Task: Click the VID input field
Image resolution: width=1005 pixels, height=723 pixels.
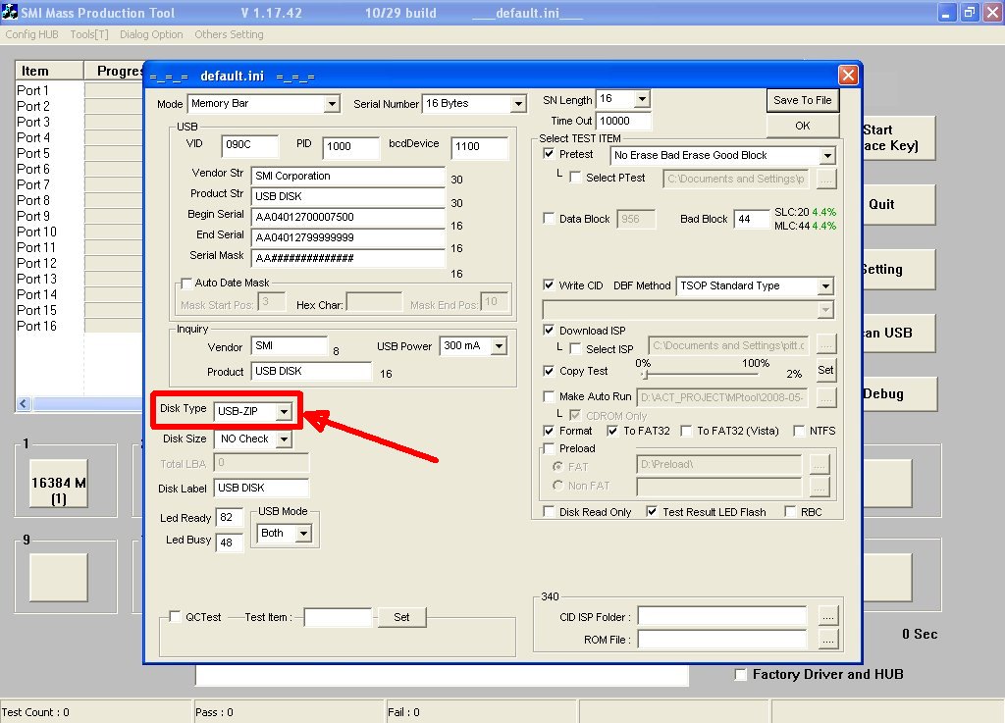Action: pos(250,146)
